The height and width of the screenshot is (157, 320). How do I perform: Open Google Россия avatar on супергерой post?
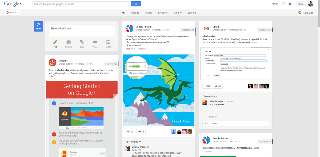(x=206, y=140)
